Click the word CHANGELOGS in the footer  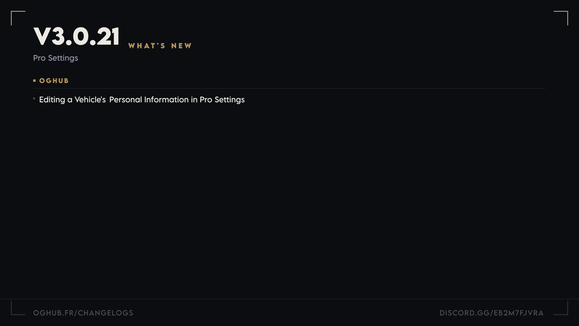[106, 313]
